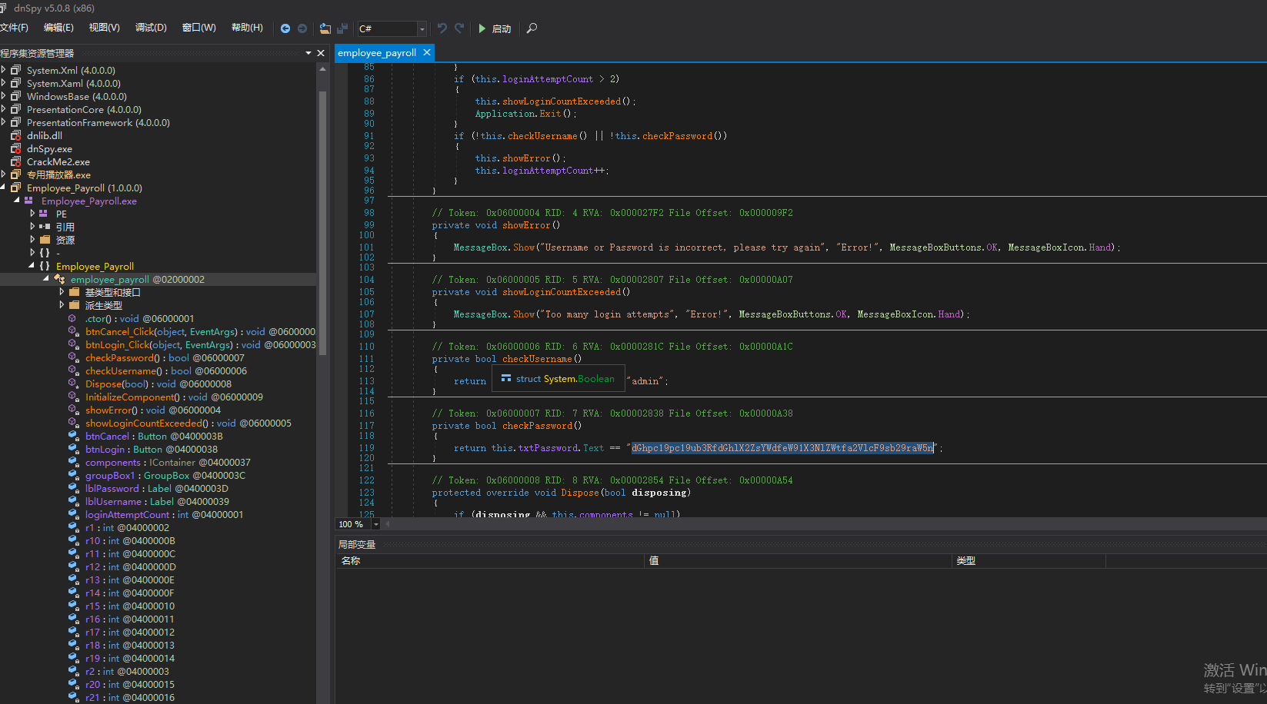Screen dimensions: 1267x704
Task: Open showLoginCountExceeded() method in tree
Action: tap(188, 423)
